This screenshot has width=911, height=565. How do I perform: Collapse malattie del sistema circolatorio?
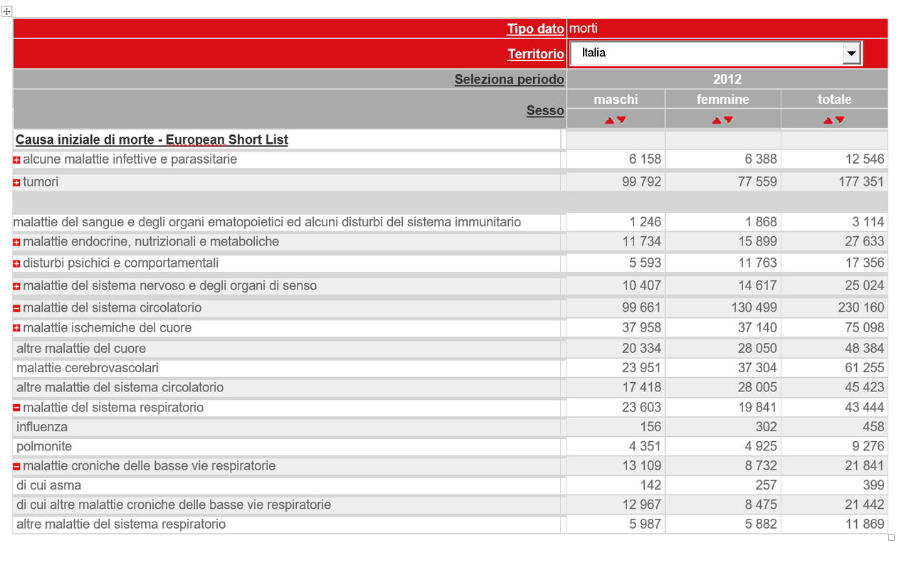click(17, 310)
